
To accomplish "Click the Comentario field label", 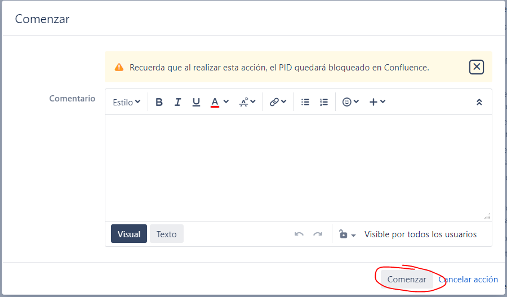I will [72, 99].
